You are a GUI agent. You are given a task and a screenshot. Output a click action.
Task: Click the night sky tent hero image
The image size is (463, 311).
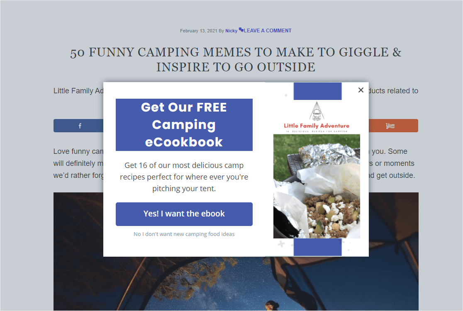[236, 284]
